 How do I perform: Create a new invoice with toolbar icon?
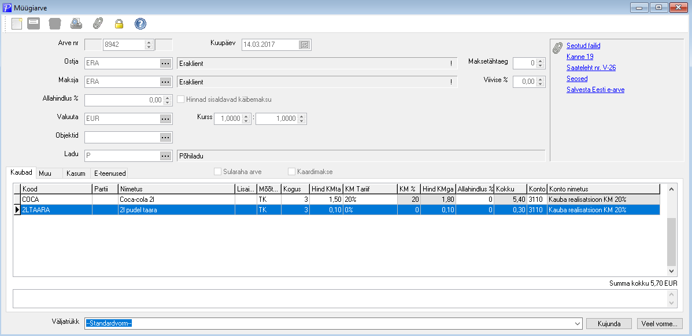click(17, 23)
